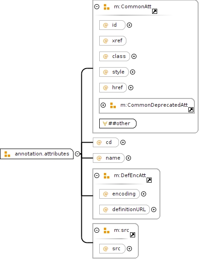Select the encoding attribute node
199x259 pixels.
[x=119, y=194]
